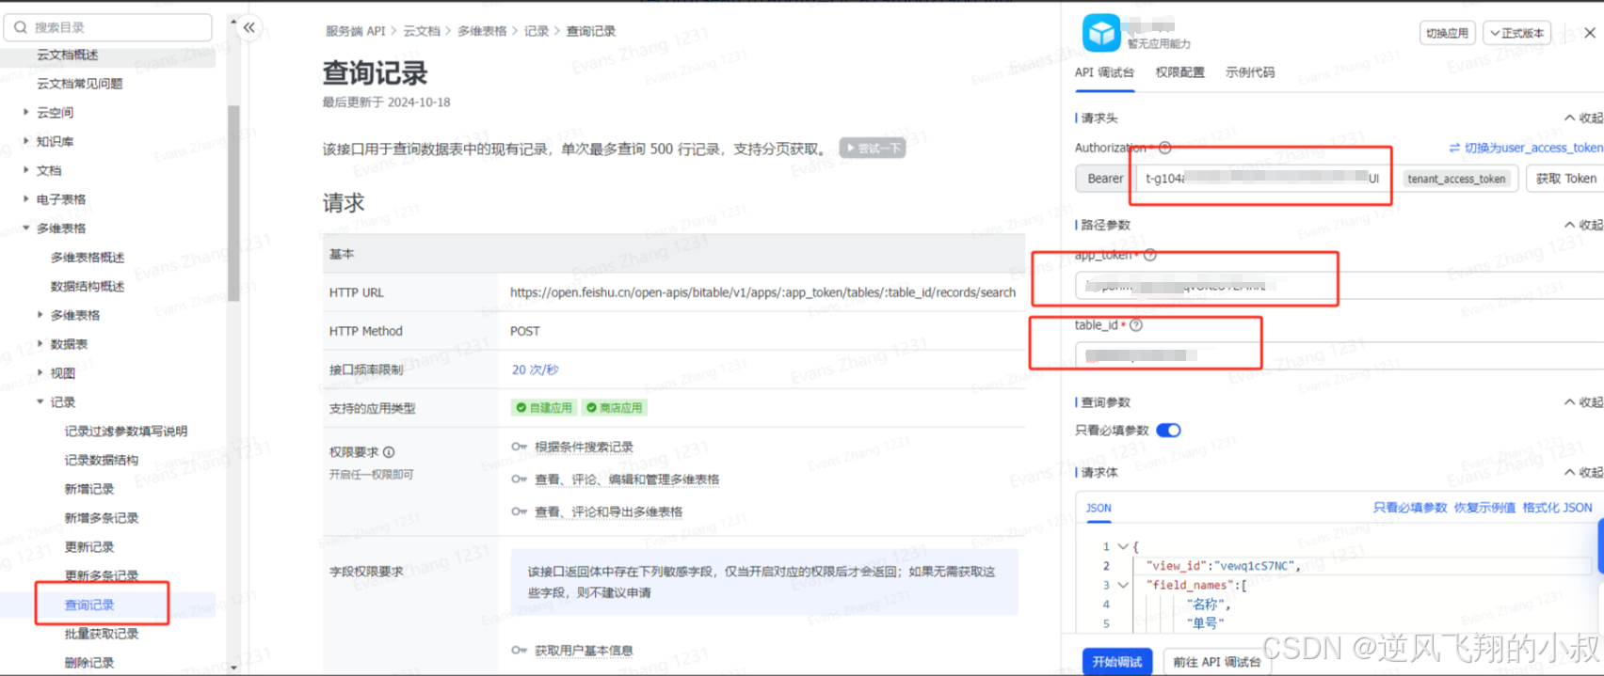Expand the 云空间 sidebar section

click(26, 112)
